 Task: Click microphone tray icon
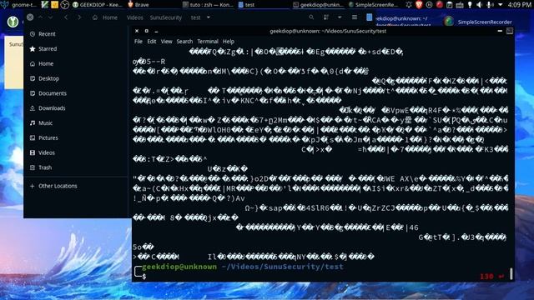[490, 5]
